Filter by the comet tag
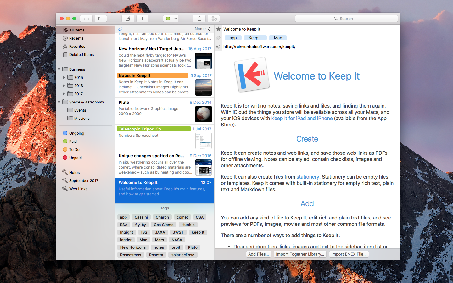Viewport: 453px width, 283px height. tap(182, 217)
